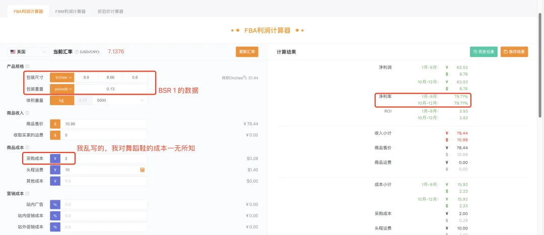Screen dimensions: 544x235
Task: Click the ¥ currency icon for 其他成本
Action: (55, 181)
